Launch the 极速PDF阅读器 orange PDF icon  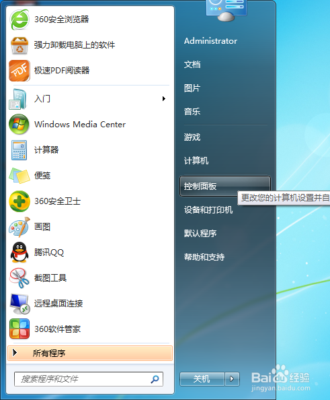19,71
